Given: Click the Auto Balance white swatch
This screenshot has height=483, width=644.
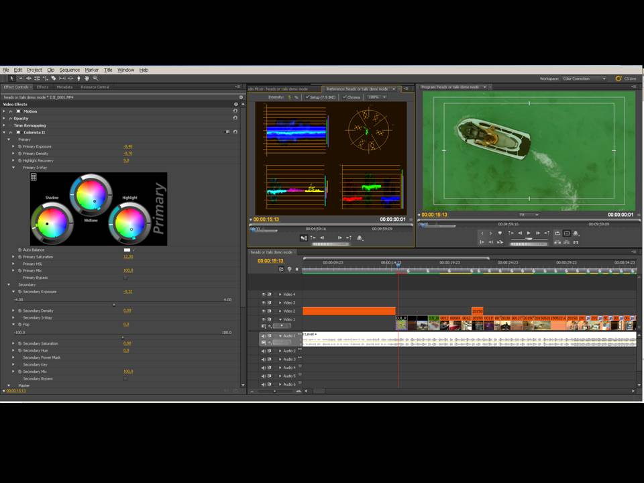Looking at the screenshot, I should tap(127, 250).
